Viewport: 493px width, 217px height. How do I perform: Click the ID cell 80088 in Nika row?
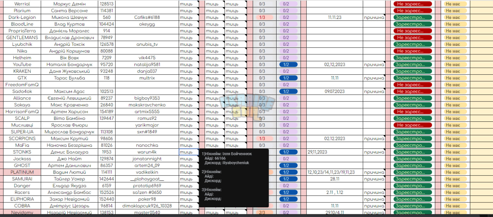107,51
